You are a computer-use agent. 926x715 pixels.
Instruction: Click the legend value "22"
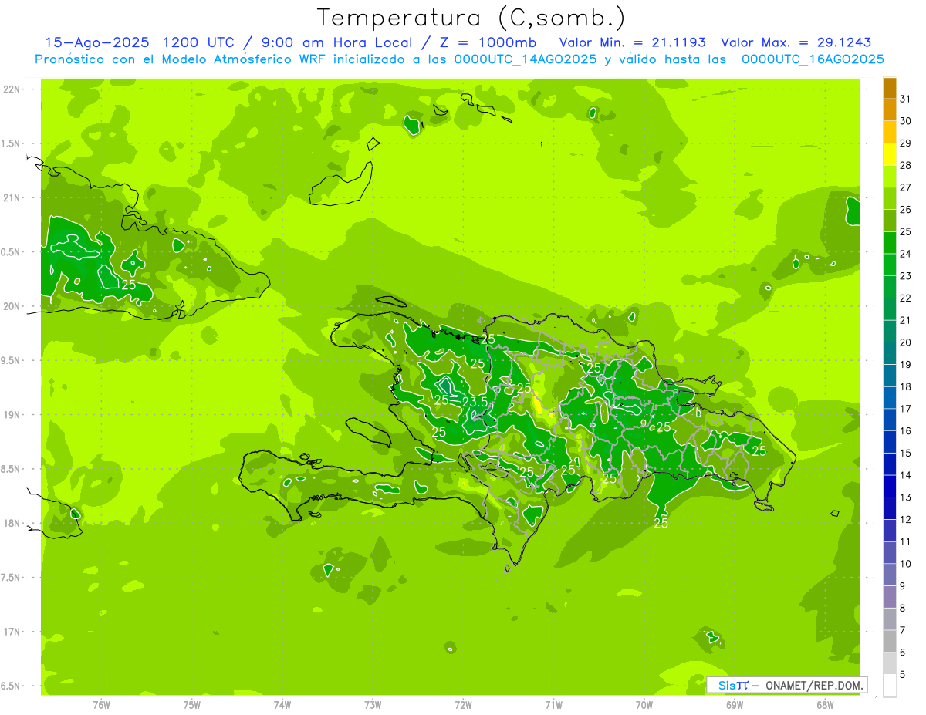tap(905, 298)
